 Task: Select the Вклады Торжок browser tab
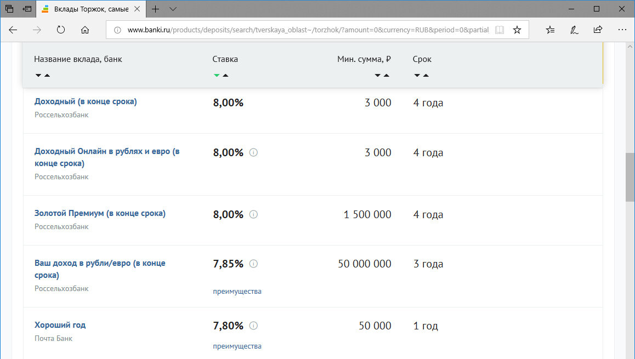click(90, 9)
